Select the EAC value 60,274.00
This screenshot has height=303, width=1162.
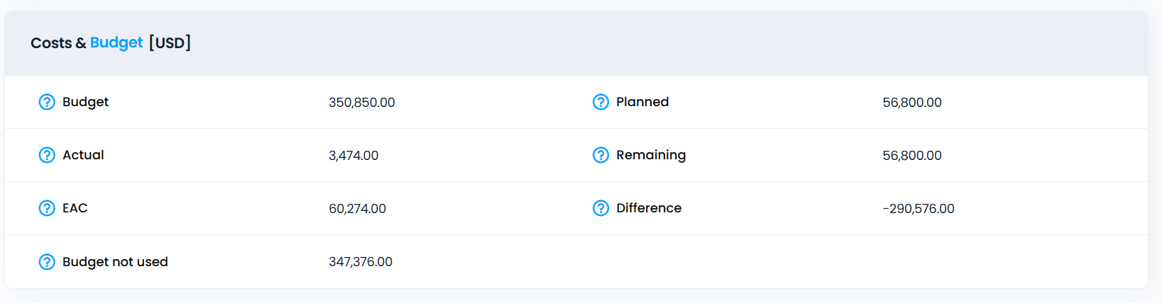(357, 209)
